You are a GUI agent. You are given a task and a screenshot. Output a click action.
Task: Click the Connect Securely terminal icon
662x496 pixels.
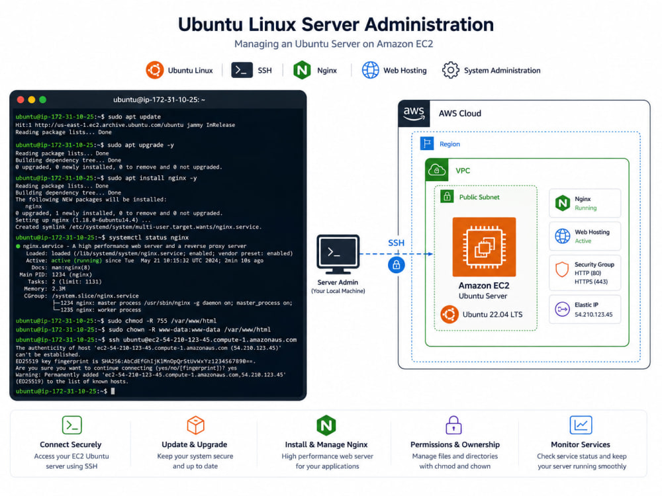(71, 425)
